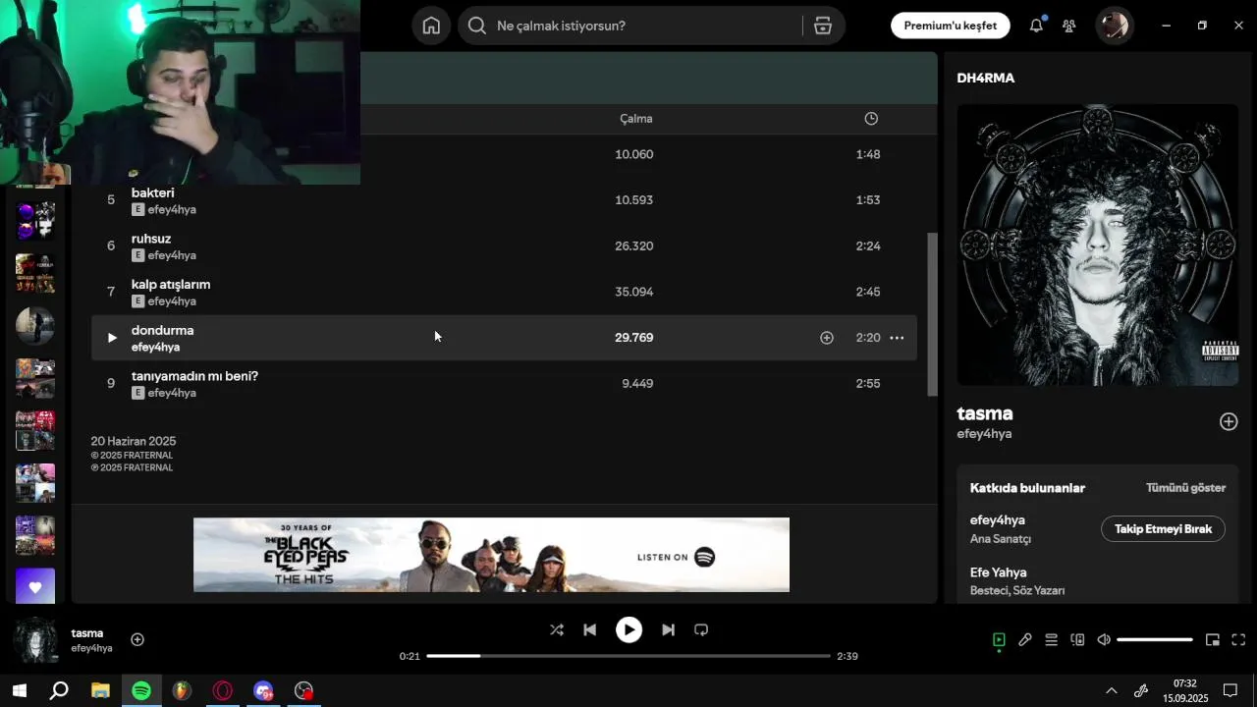Open Windows Action Center notifications
The width and height of the screenshot is (1257, 707).
click(x=1230, y=690)
